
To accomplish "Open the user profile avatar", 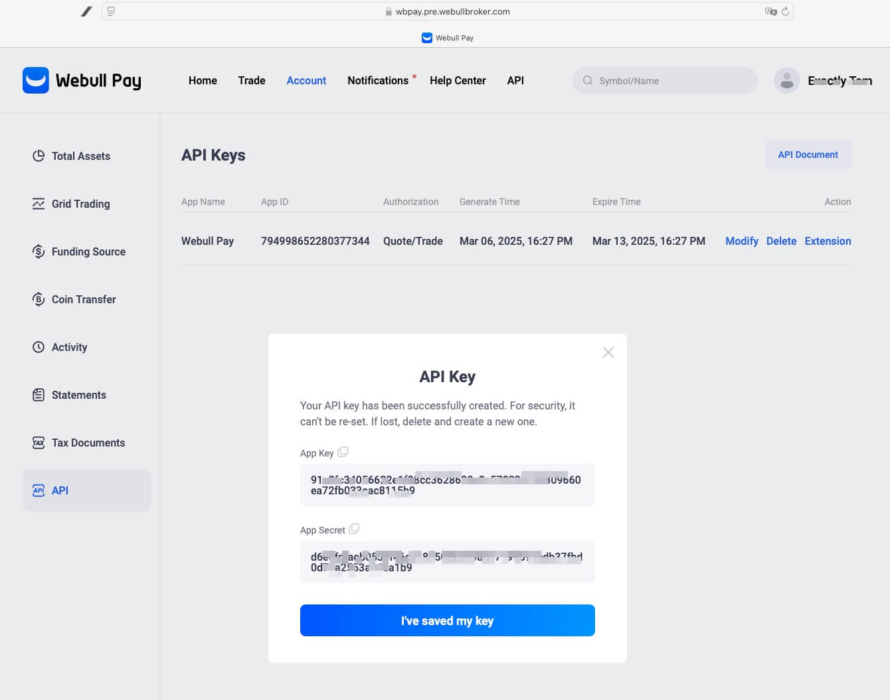I will [787, 80].
